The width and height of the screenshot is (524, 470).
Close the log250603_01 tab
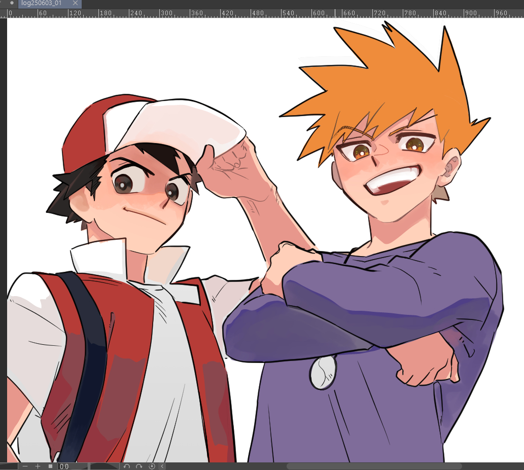coord(75,4)
